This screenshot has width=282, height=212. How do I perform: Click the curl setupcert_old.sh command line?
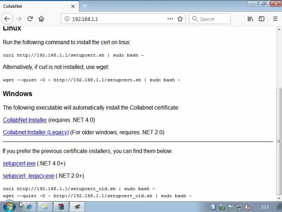click(x=79, y=189)
